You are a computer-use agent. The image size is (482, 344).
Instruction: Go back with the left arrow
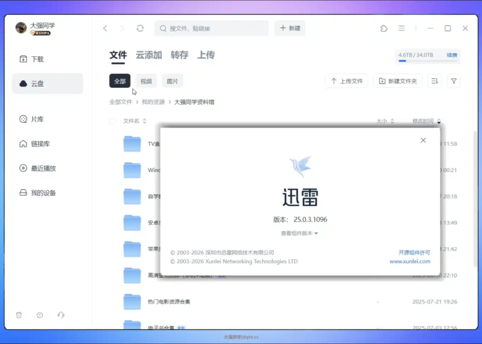tap(105, 28)
